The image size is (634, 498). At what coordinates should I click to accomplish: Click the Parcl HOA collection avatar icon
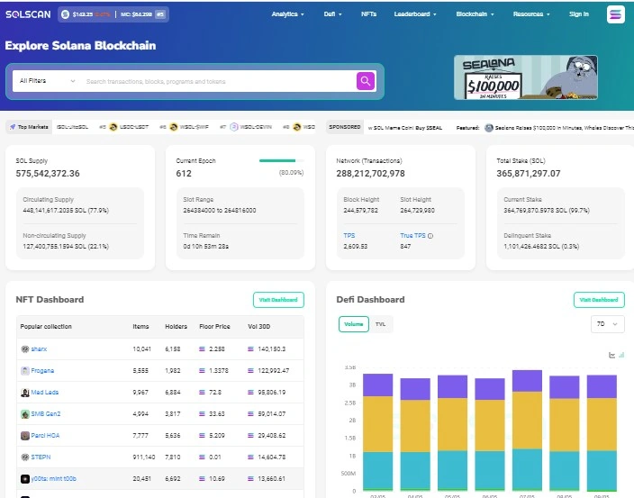point(25,435)
